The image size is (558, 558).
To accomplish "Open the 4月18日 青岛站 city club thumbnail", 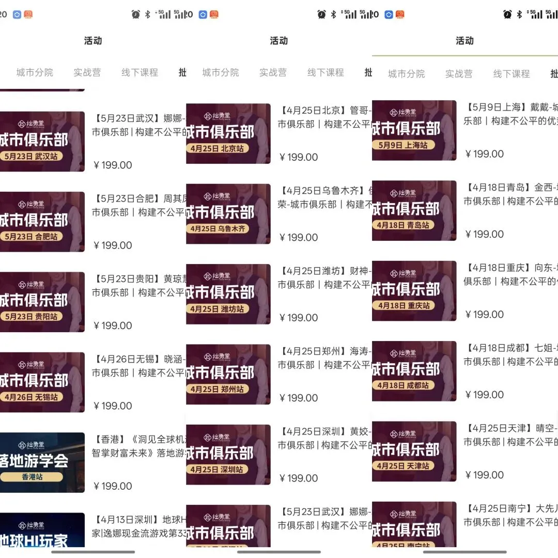I will [414, 211].
